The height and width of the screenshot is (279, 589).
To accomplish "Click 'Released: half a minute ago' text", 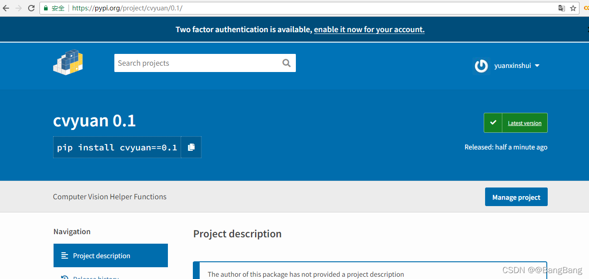I will tap(506, 147).
